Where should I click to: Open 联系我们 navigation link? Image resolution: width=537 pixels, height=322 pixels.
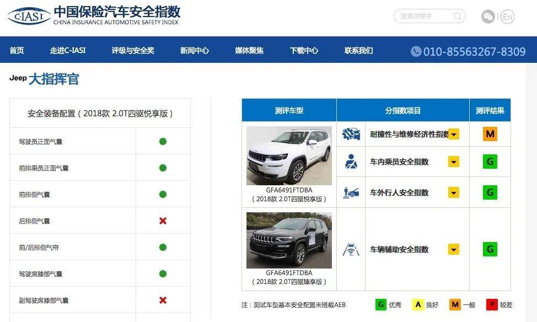pyautogui.click(x=358, y=50)
